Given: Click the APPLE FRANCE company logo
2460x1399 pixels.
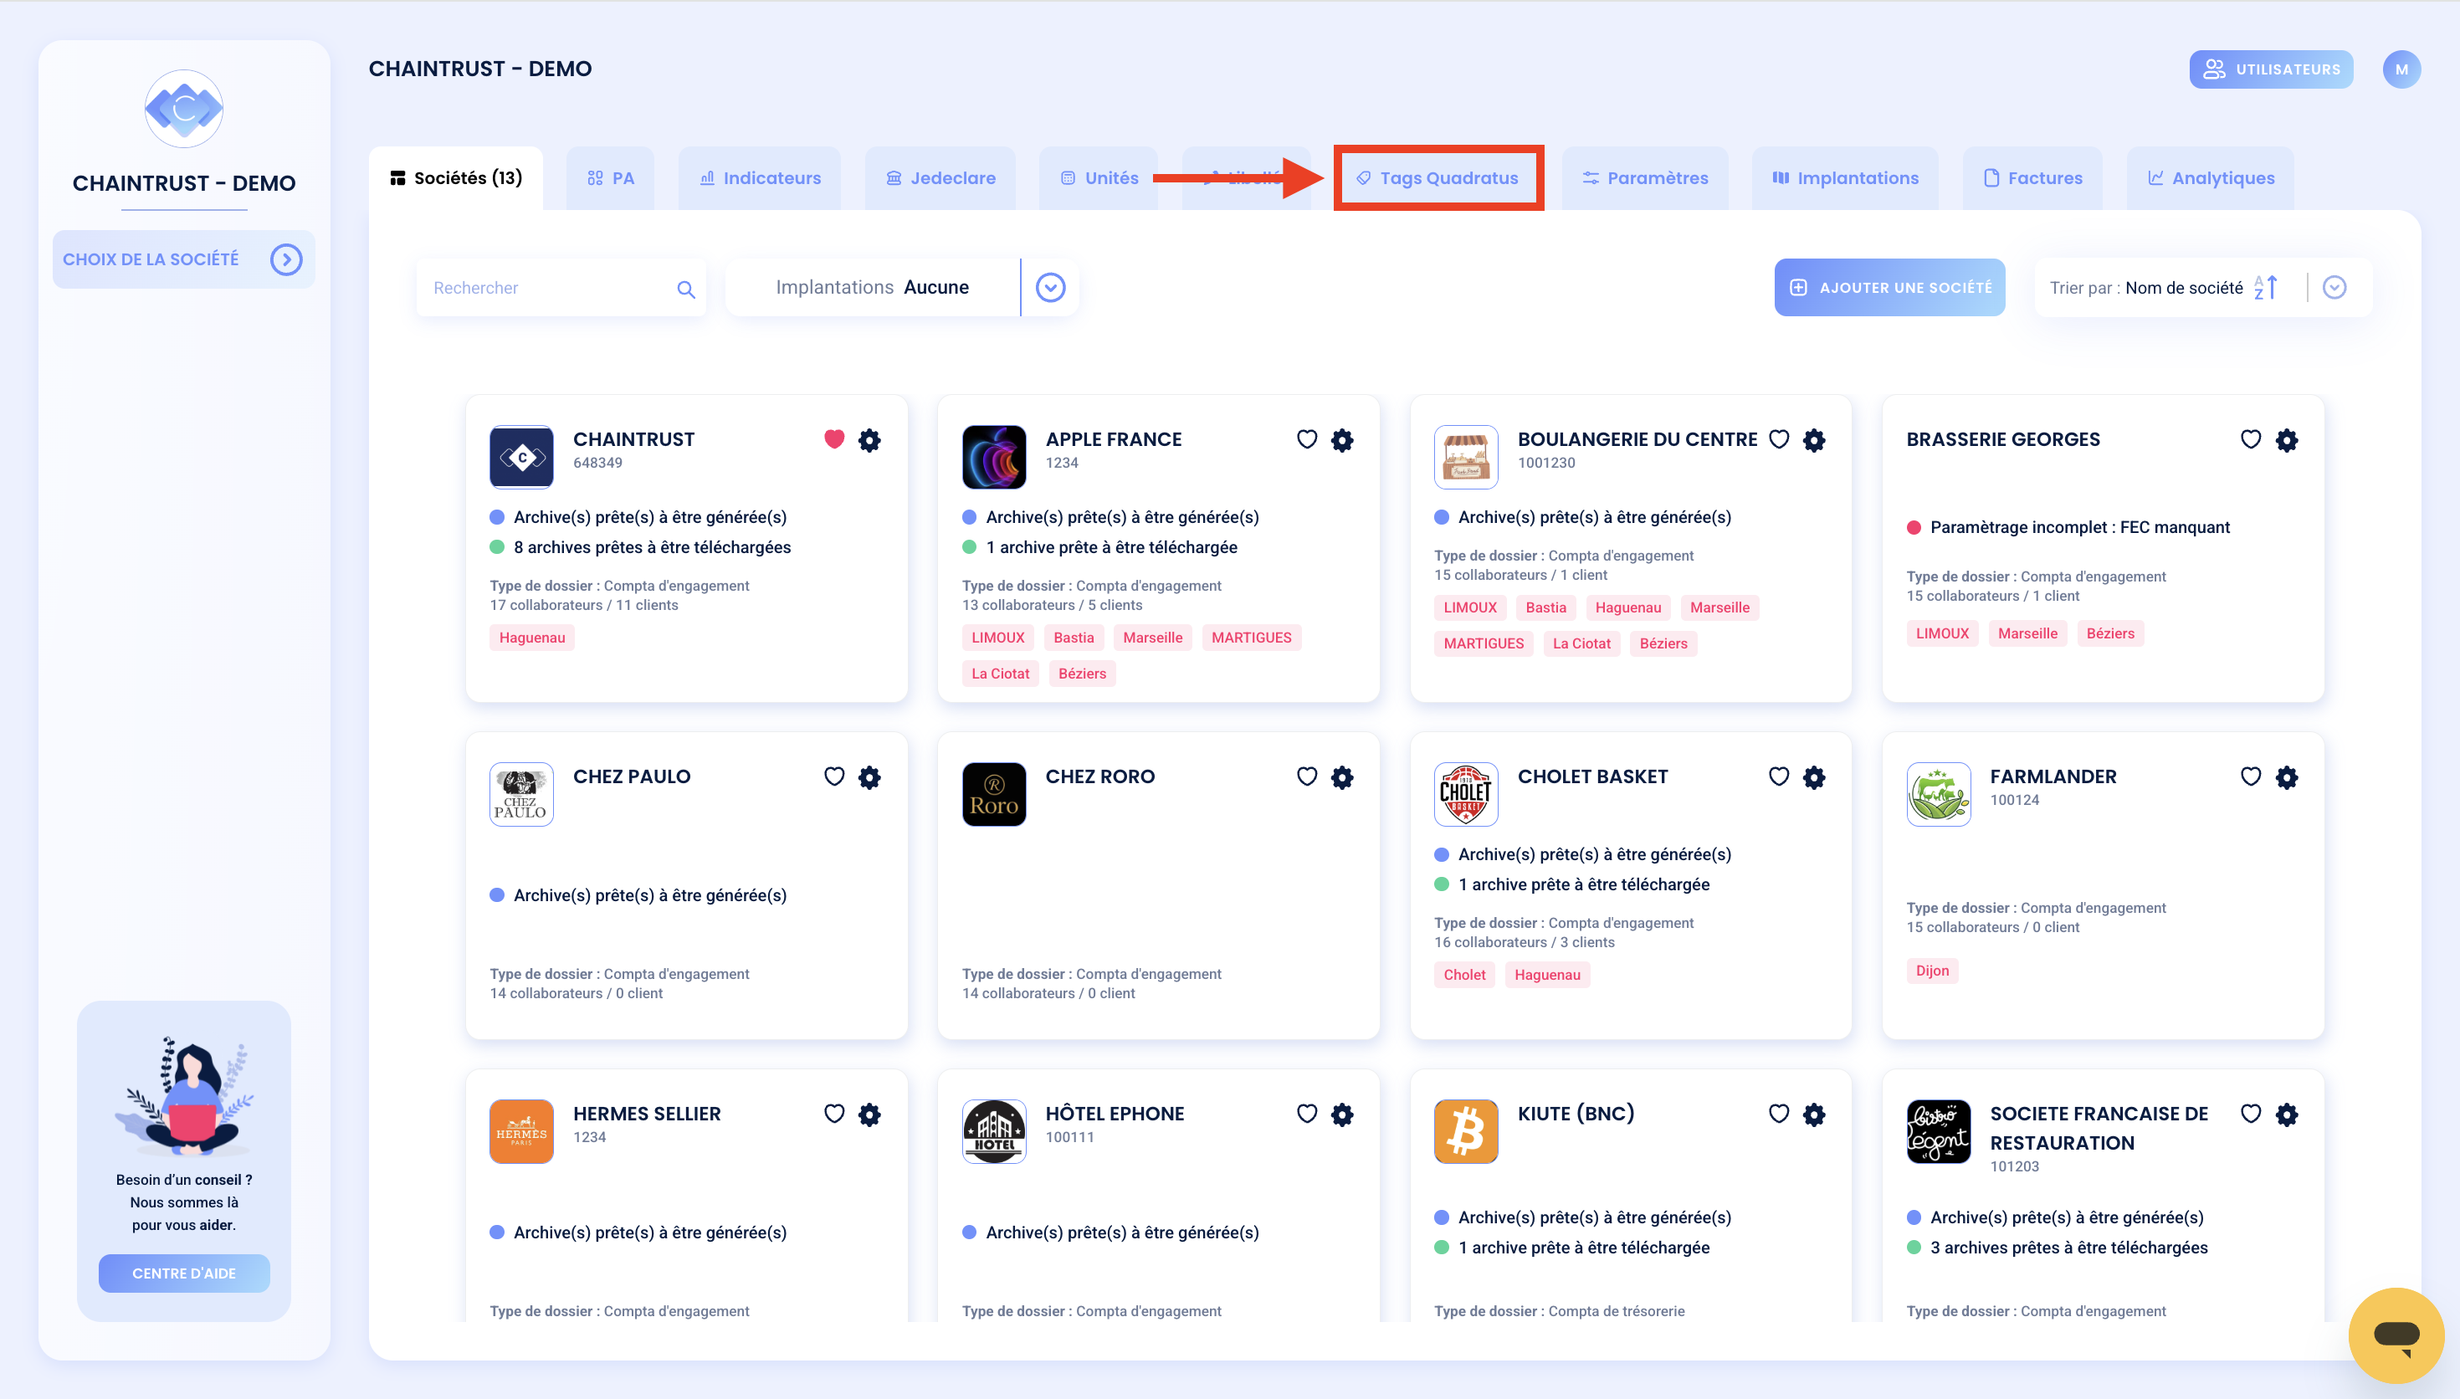Looking at the screenshot, I should [x=994, y=458].
